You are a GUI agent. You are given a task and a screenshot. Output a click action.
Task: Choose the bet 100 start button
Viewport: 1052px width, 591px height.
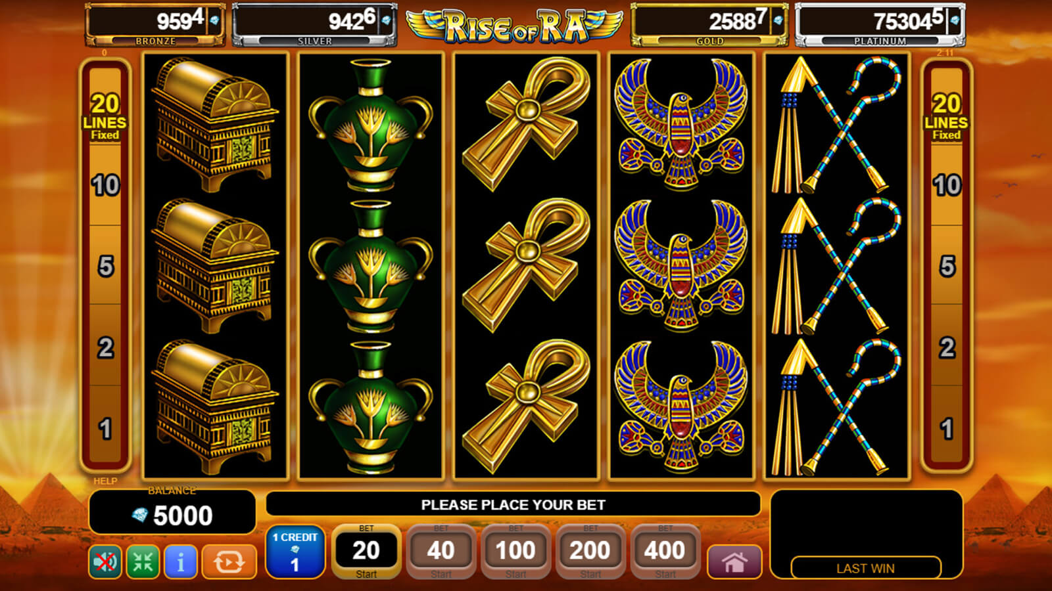point(516,552)
